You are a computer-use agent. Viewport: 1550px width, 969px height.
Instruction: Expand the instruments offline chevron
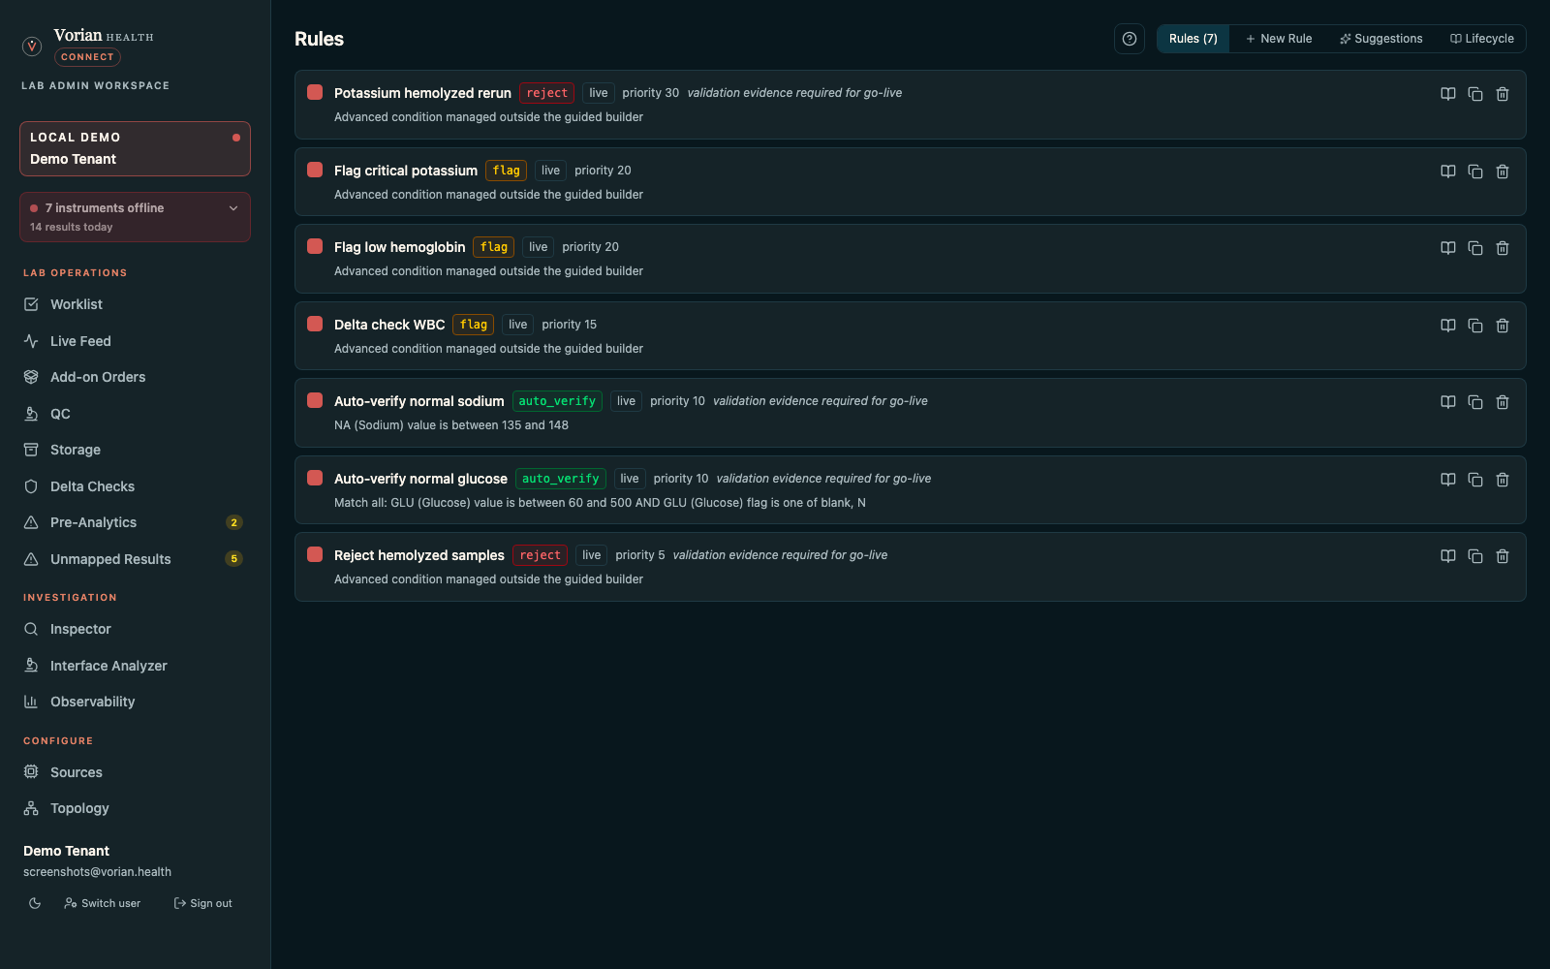233,208
